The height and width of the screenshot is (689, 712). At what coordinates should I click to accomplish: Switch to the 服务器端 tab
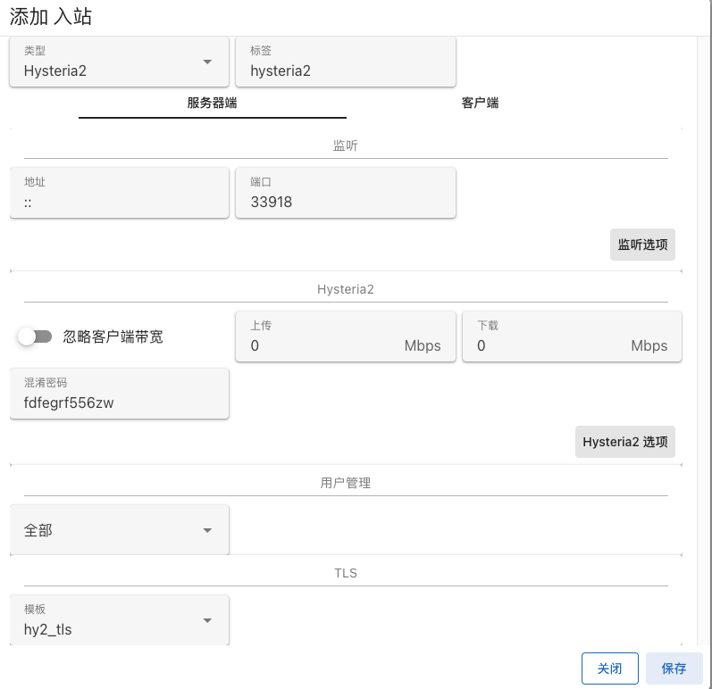[x=212, y=103]
